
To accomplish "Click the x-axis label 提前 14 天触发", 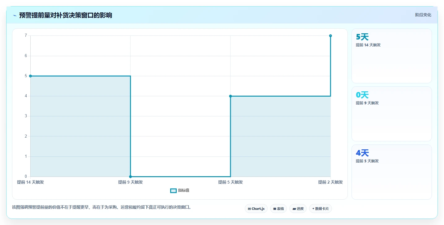I will (30, 182).
